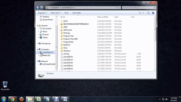Select Local Disk (C:) in the tree

coord(48,52)
